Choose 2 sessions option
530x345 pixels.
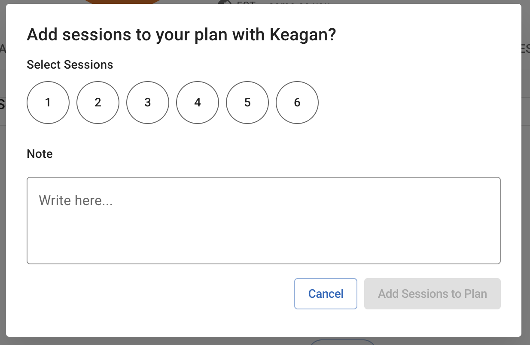[x=98, y=103]
